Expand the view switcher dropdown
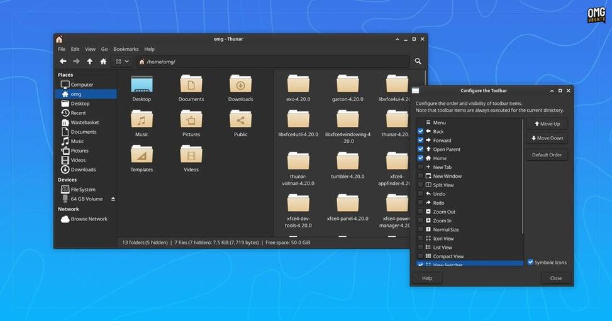The image size is (612, 321). pyautogui.click(x=122, y=61)
